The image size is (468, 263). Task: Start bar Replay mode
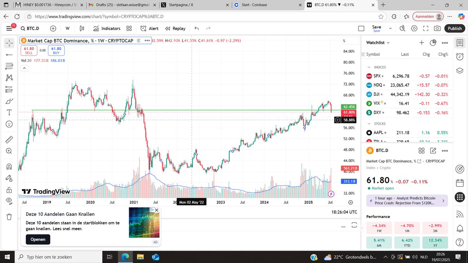175,28
